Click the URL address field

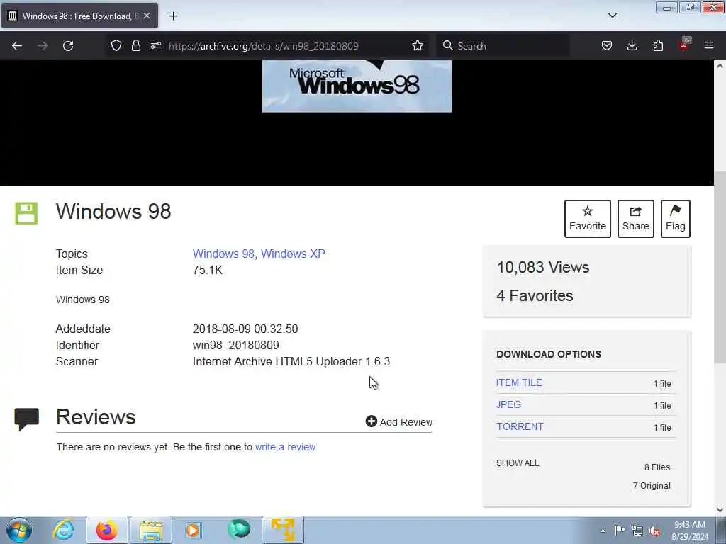tap(263, 46)
